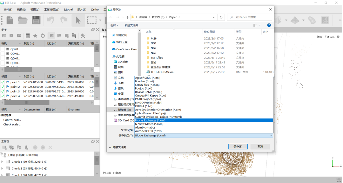The width and height of the screenshot is (343, 183).
Task: Open rectangle selection tool dropdown arrow
Action: pos(100,20)
